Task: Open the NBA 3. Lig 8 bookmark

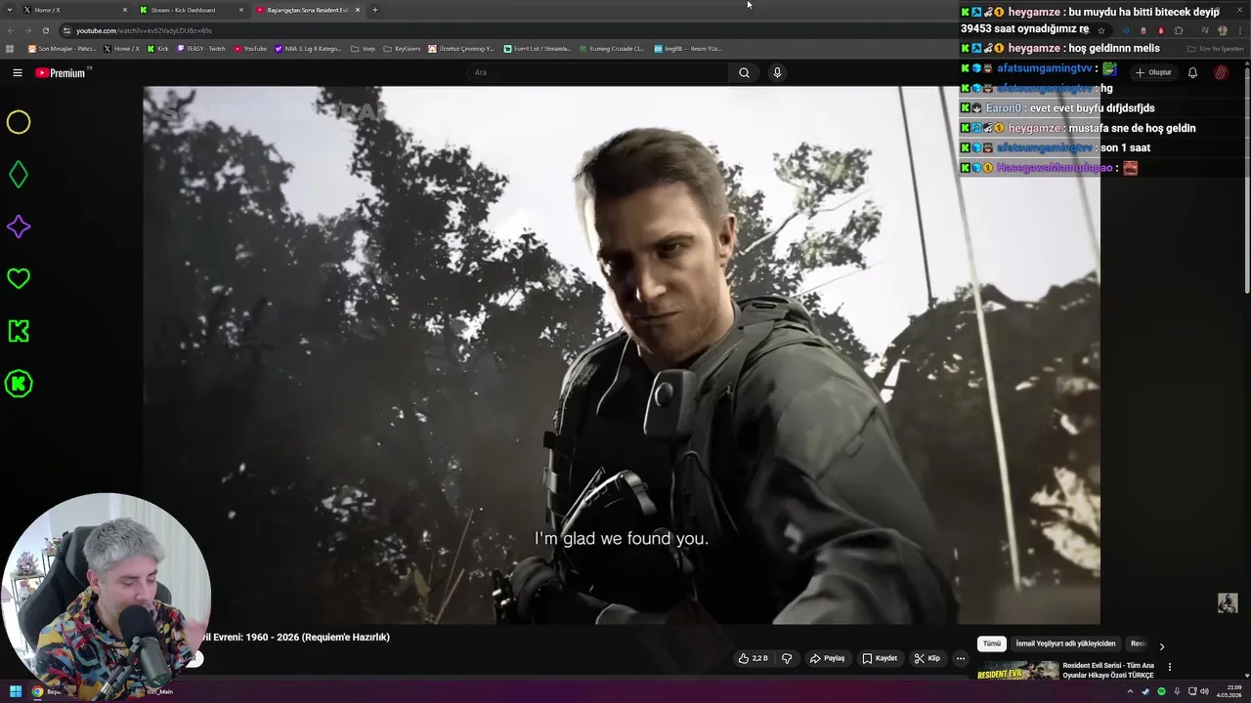Action: pos(308,48)
